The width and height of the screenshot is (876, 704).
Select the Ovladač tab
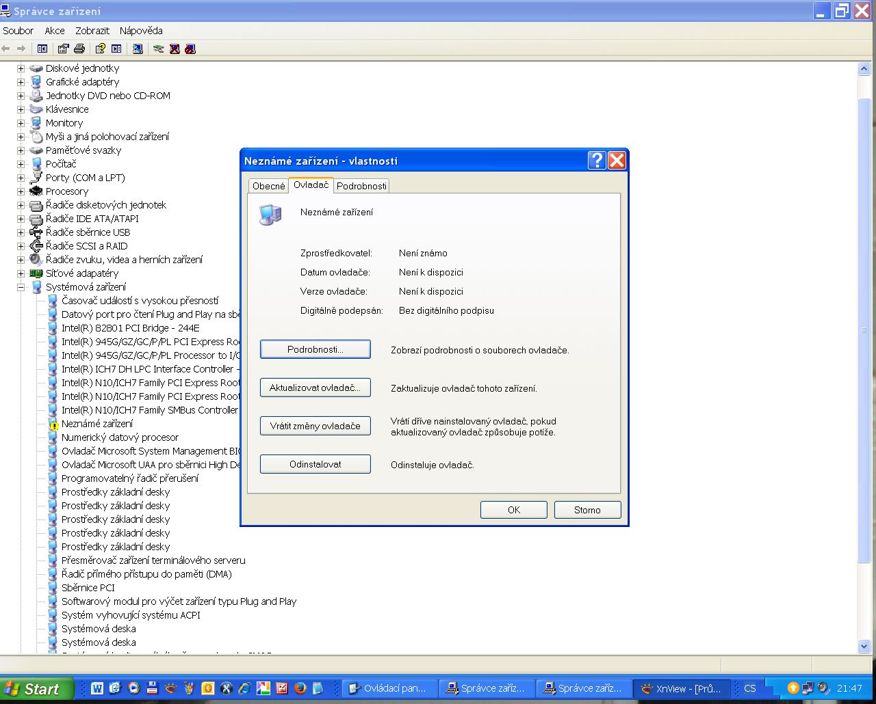311,185
